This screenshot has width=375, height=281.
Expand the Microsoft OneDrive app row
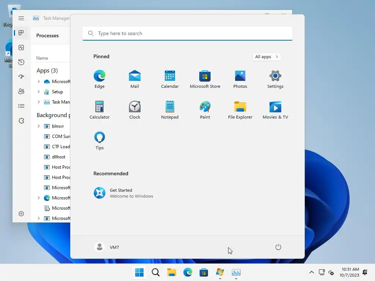pyautogui.click(x=38, y=82)
